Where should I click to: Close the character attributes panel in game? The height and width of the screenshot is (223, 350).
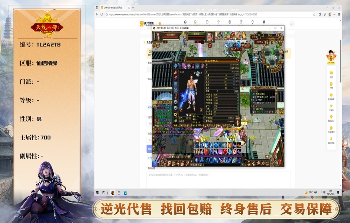(x=238, y=61)
